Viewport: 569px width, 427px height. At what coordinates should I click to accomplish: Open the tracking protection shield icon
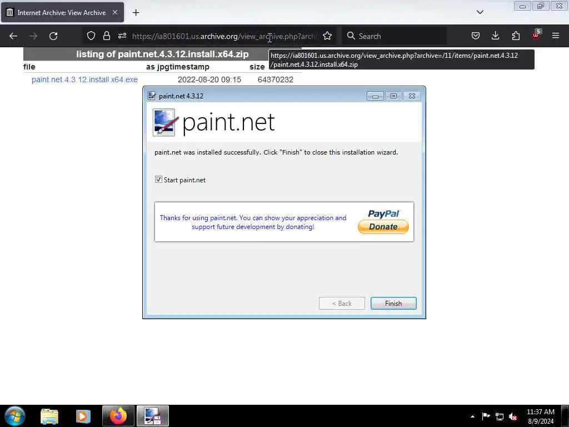coord(91,36)
